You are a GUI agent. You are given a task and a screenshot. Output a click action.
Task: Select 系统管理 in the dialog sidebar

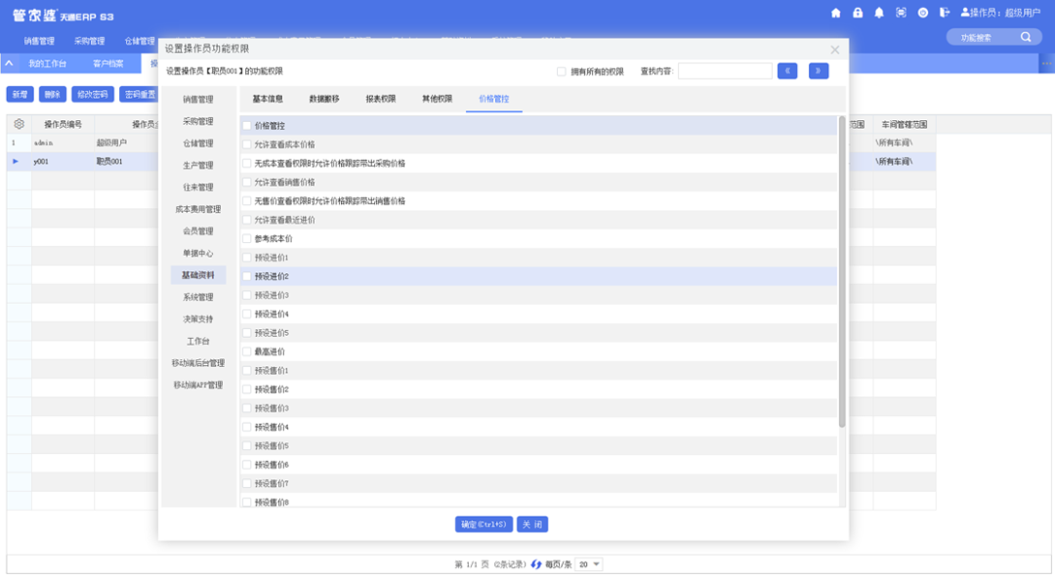197,297
